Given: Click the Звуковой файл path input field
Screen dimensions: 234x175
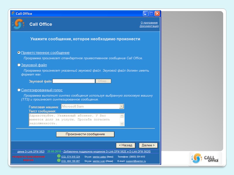Looking at the screenshot, I should point(74,81).
